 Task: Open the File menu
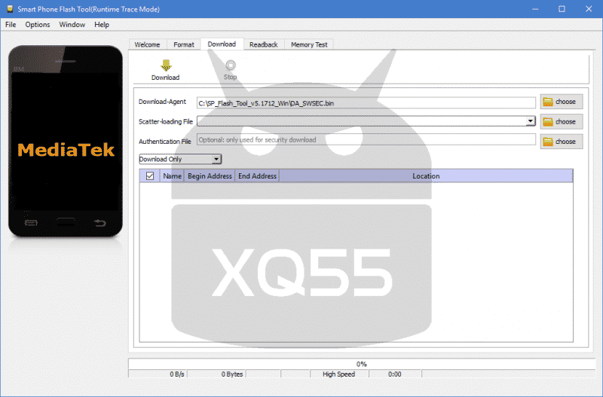tap(11, 25)
